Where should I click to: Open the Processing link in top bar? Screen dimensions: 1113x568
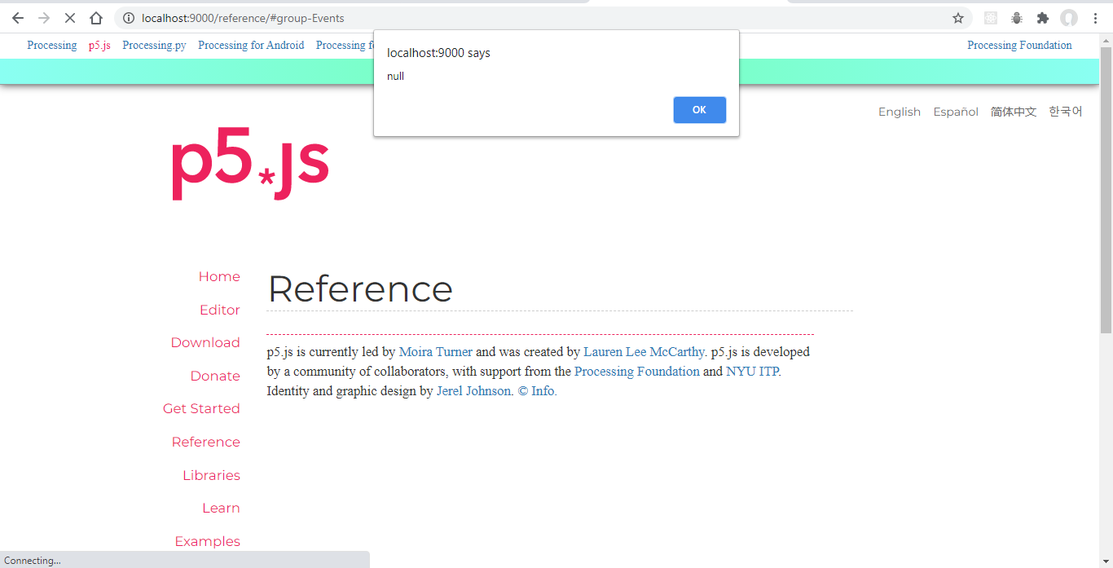[x=52, y=46]
